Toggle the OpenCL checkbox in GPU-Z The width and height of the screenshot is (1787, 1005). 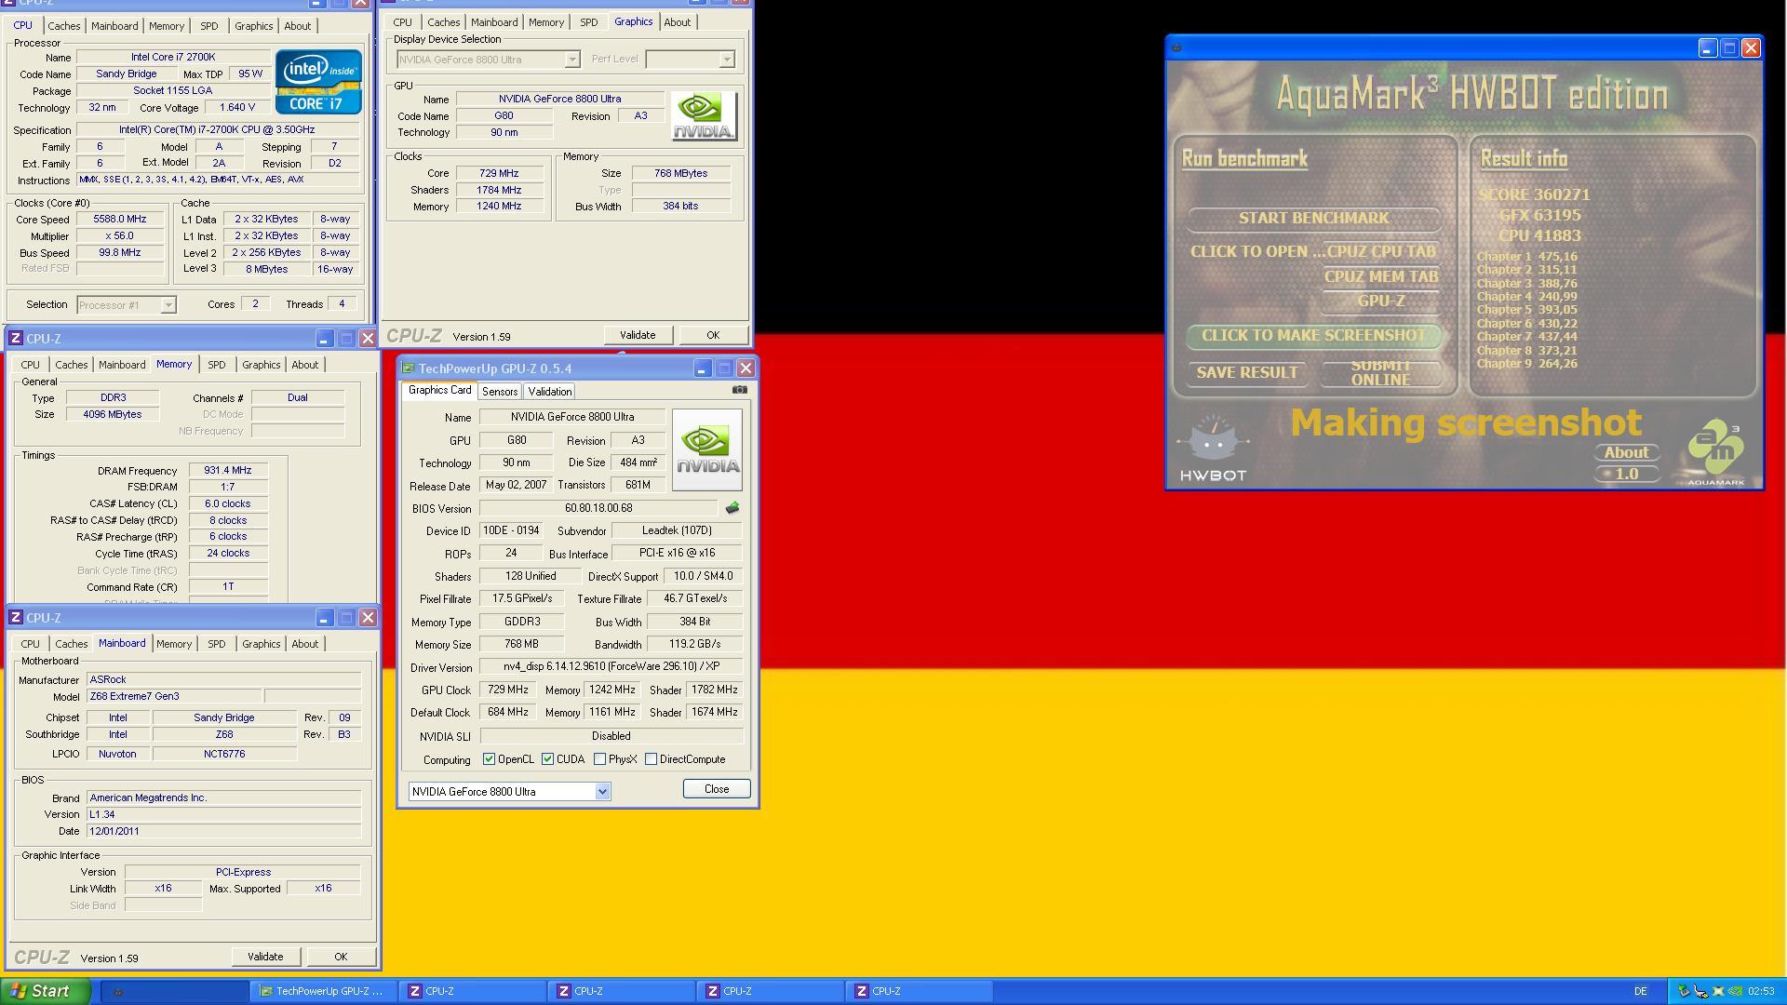pos(489,759)
